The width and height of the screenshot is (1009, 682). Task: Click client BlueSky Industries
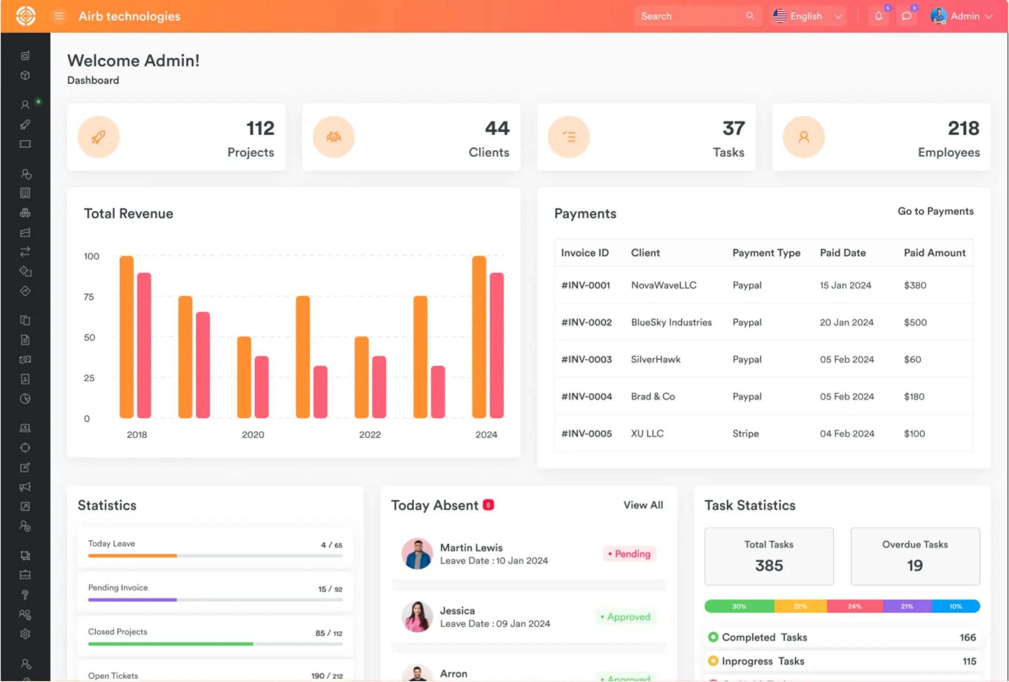[x=671, y=322]
